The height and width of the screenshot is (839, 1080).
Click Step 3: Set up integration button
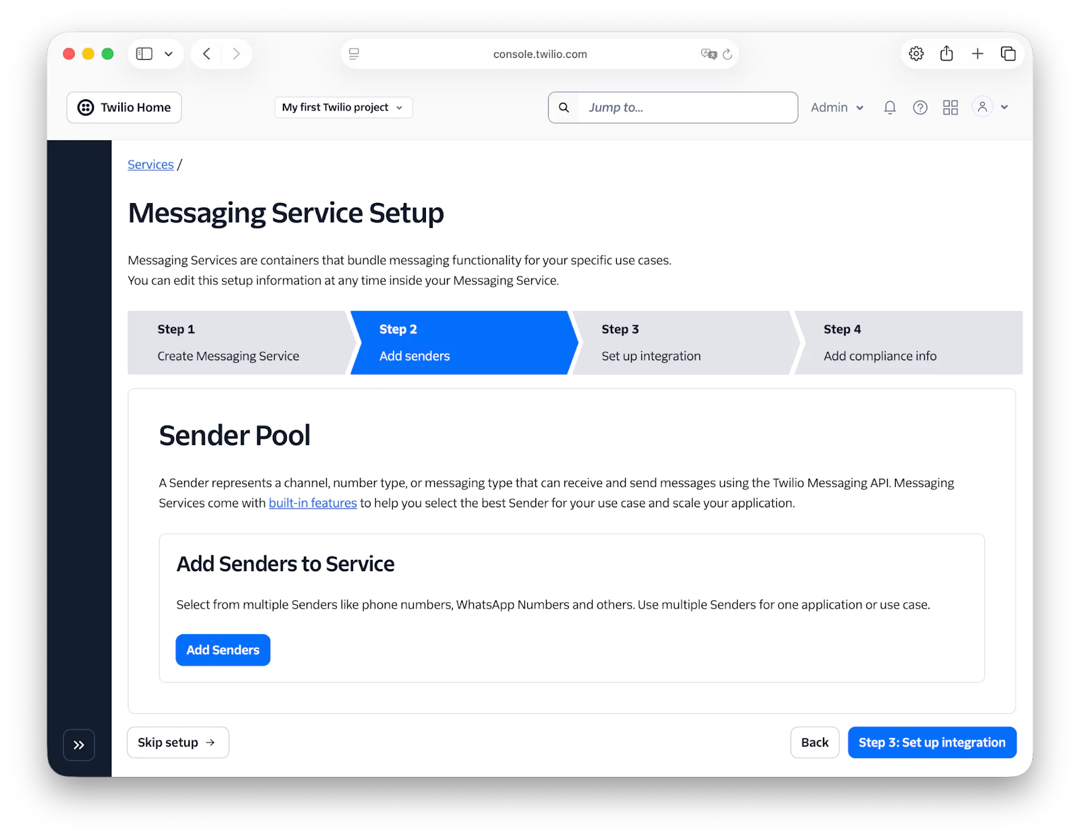click(932, 742)
